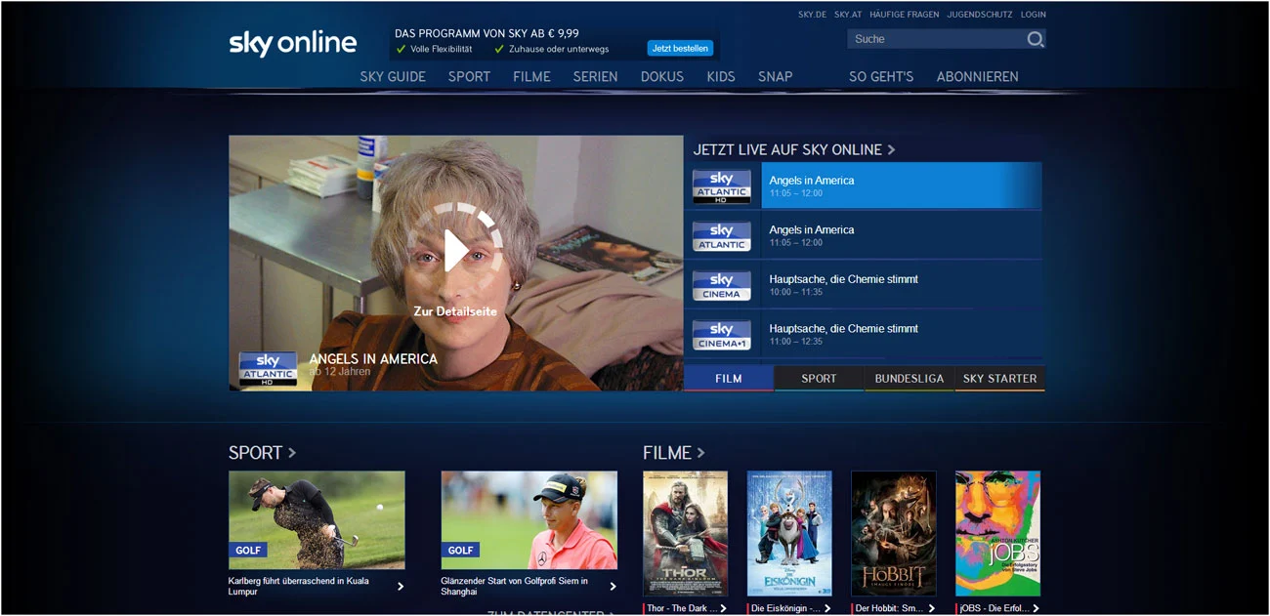Open the DOKUS navigation item
1270x616 pixels.
[x=662, y=76]
